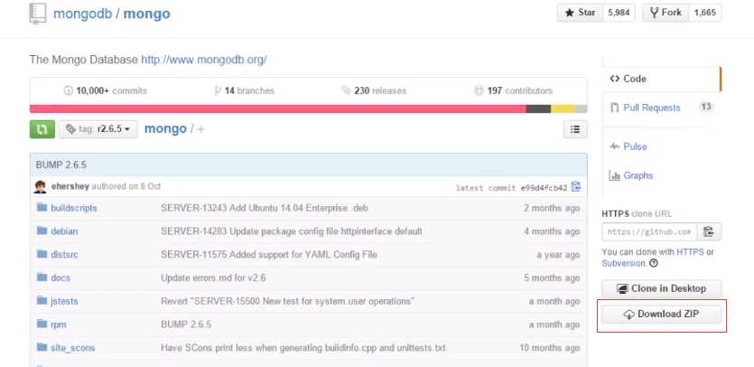This screenshot has width=754, height=367.
Task: Click the site_scons folder icon
Action: (42, 347)
